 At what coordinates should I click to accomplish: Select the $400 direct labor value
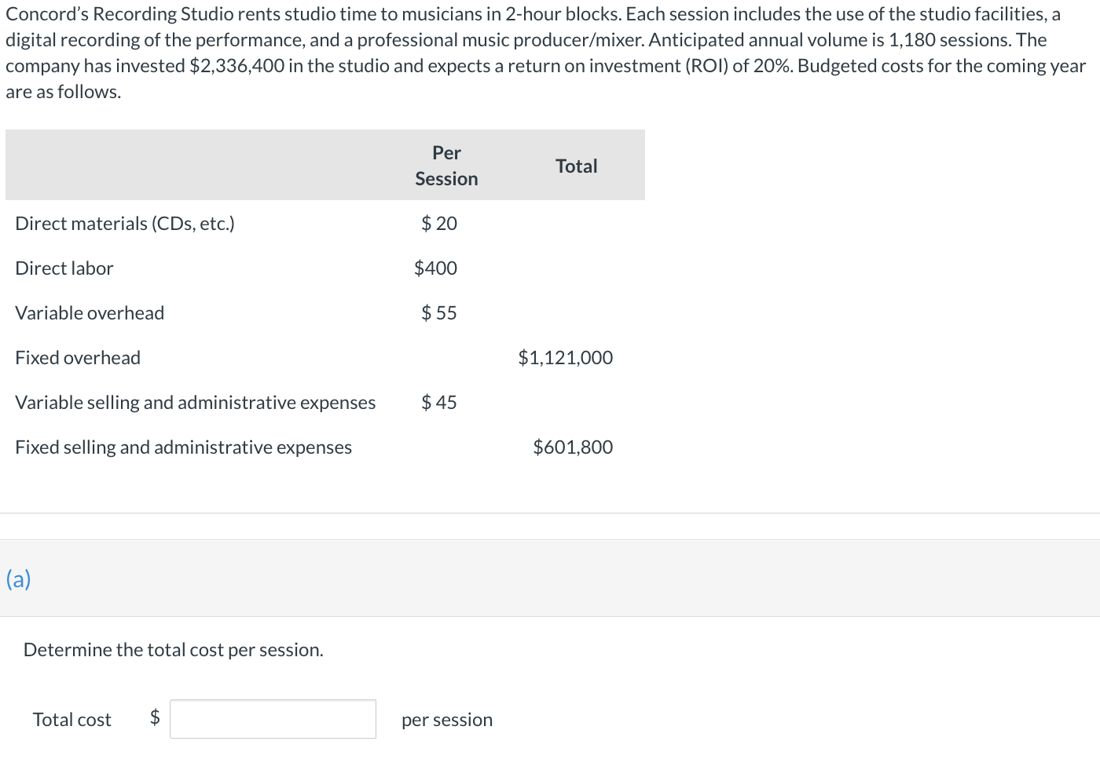click(435, 268)
